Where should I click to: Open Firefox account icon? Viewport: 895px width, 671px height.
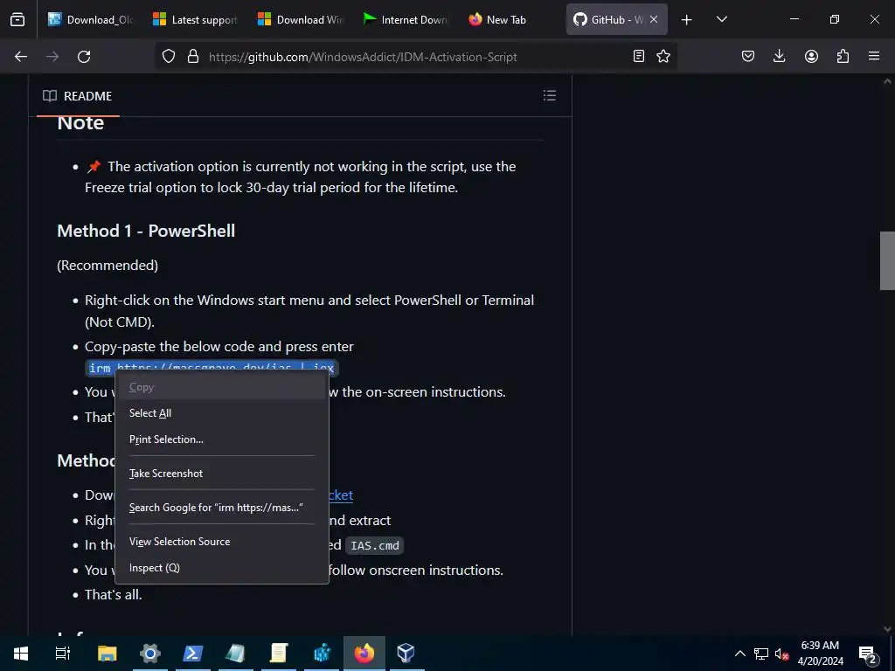tap(811, 56)
